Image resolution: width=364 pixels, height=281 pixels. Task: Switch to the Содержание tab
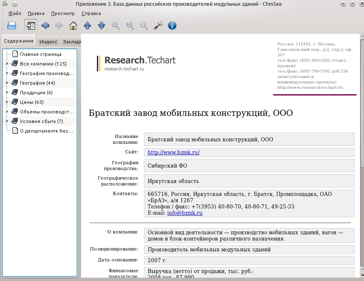click(x=19, y=41)
